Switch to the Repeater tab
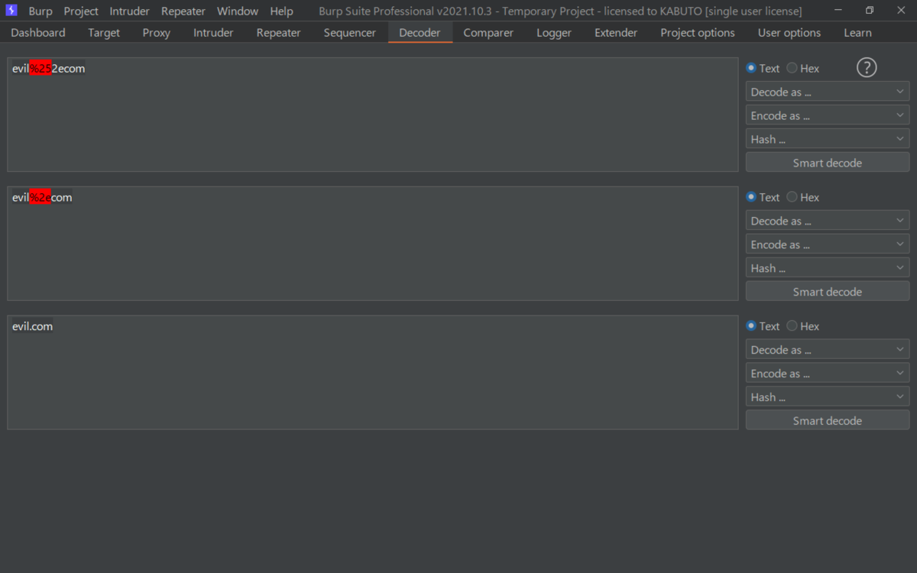This screenshot has width=917, height=573. (279, 33)
